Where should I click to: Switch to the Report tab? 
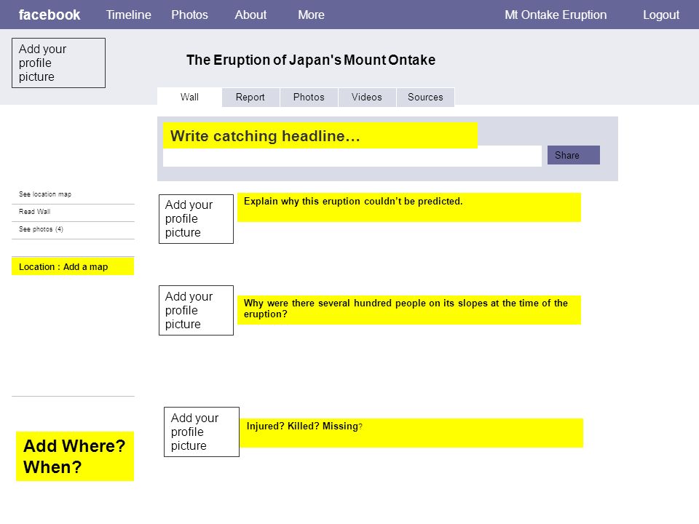(250, 97)
